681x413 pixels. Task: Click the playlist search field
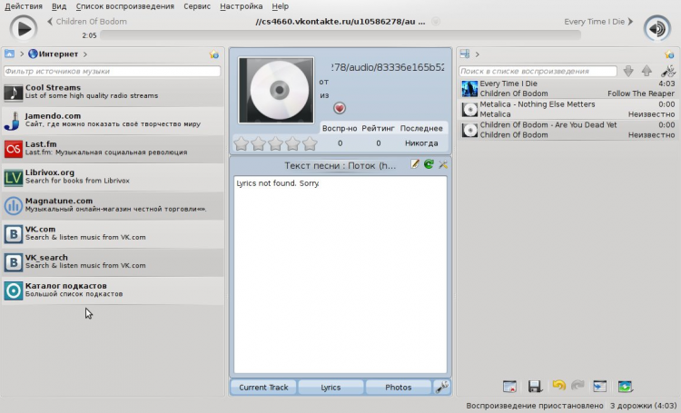click(x=538, y=71)
